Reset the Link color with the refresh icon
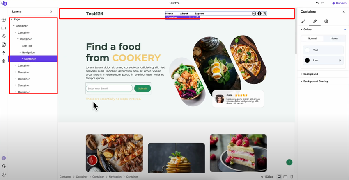The width and height of the screenshot is (349, 180). point(340,60)
